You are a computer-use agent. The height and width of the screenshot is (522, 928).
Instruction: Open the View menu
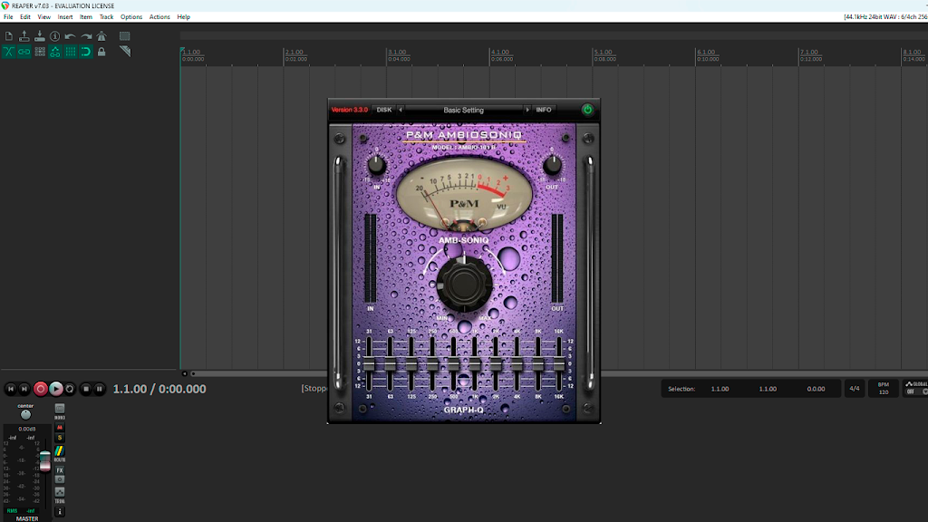click(x=43, y=16)
